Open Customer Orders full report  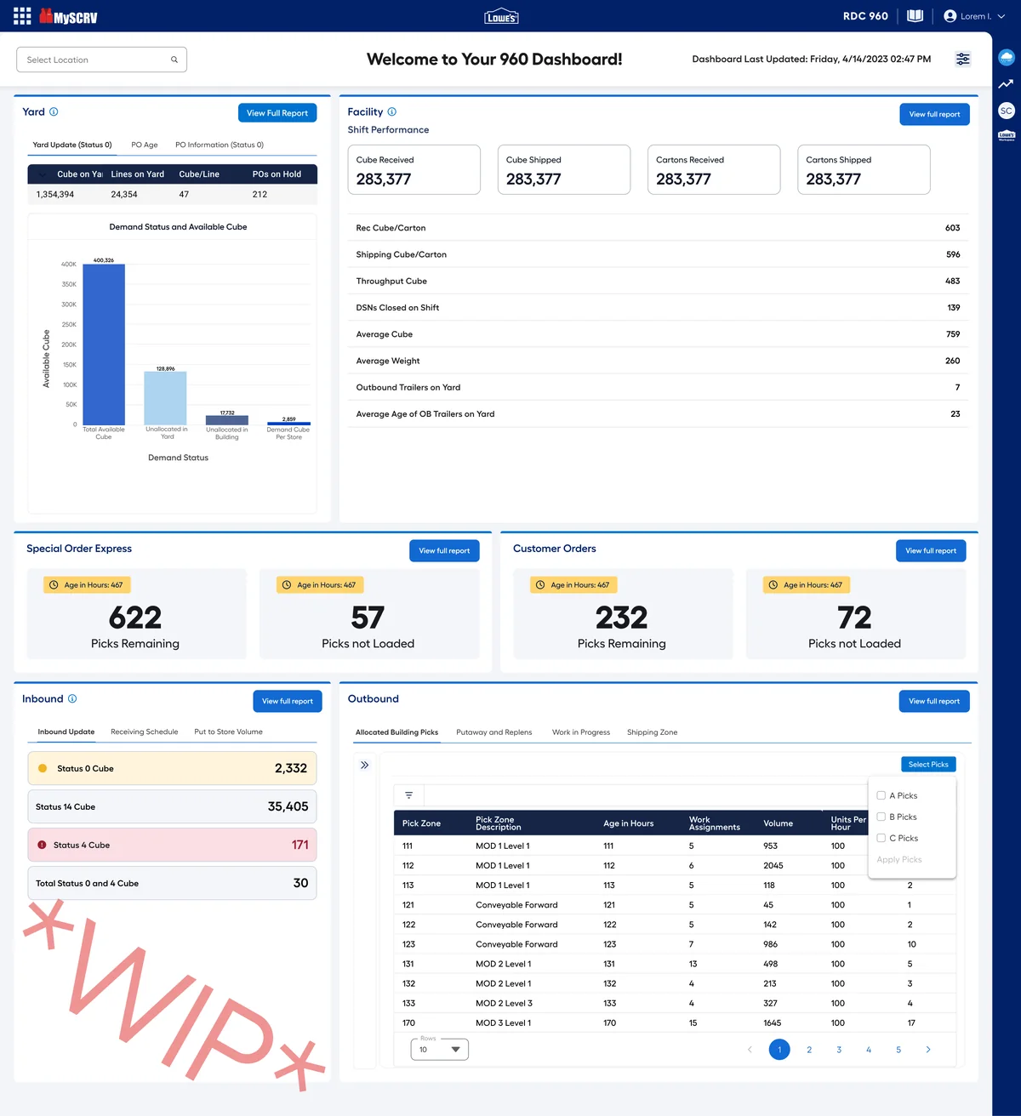[931, 550]
